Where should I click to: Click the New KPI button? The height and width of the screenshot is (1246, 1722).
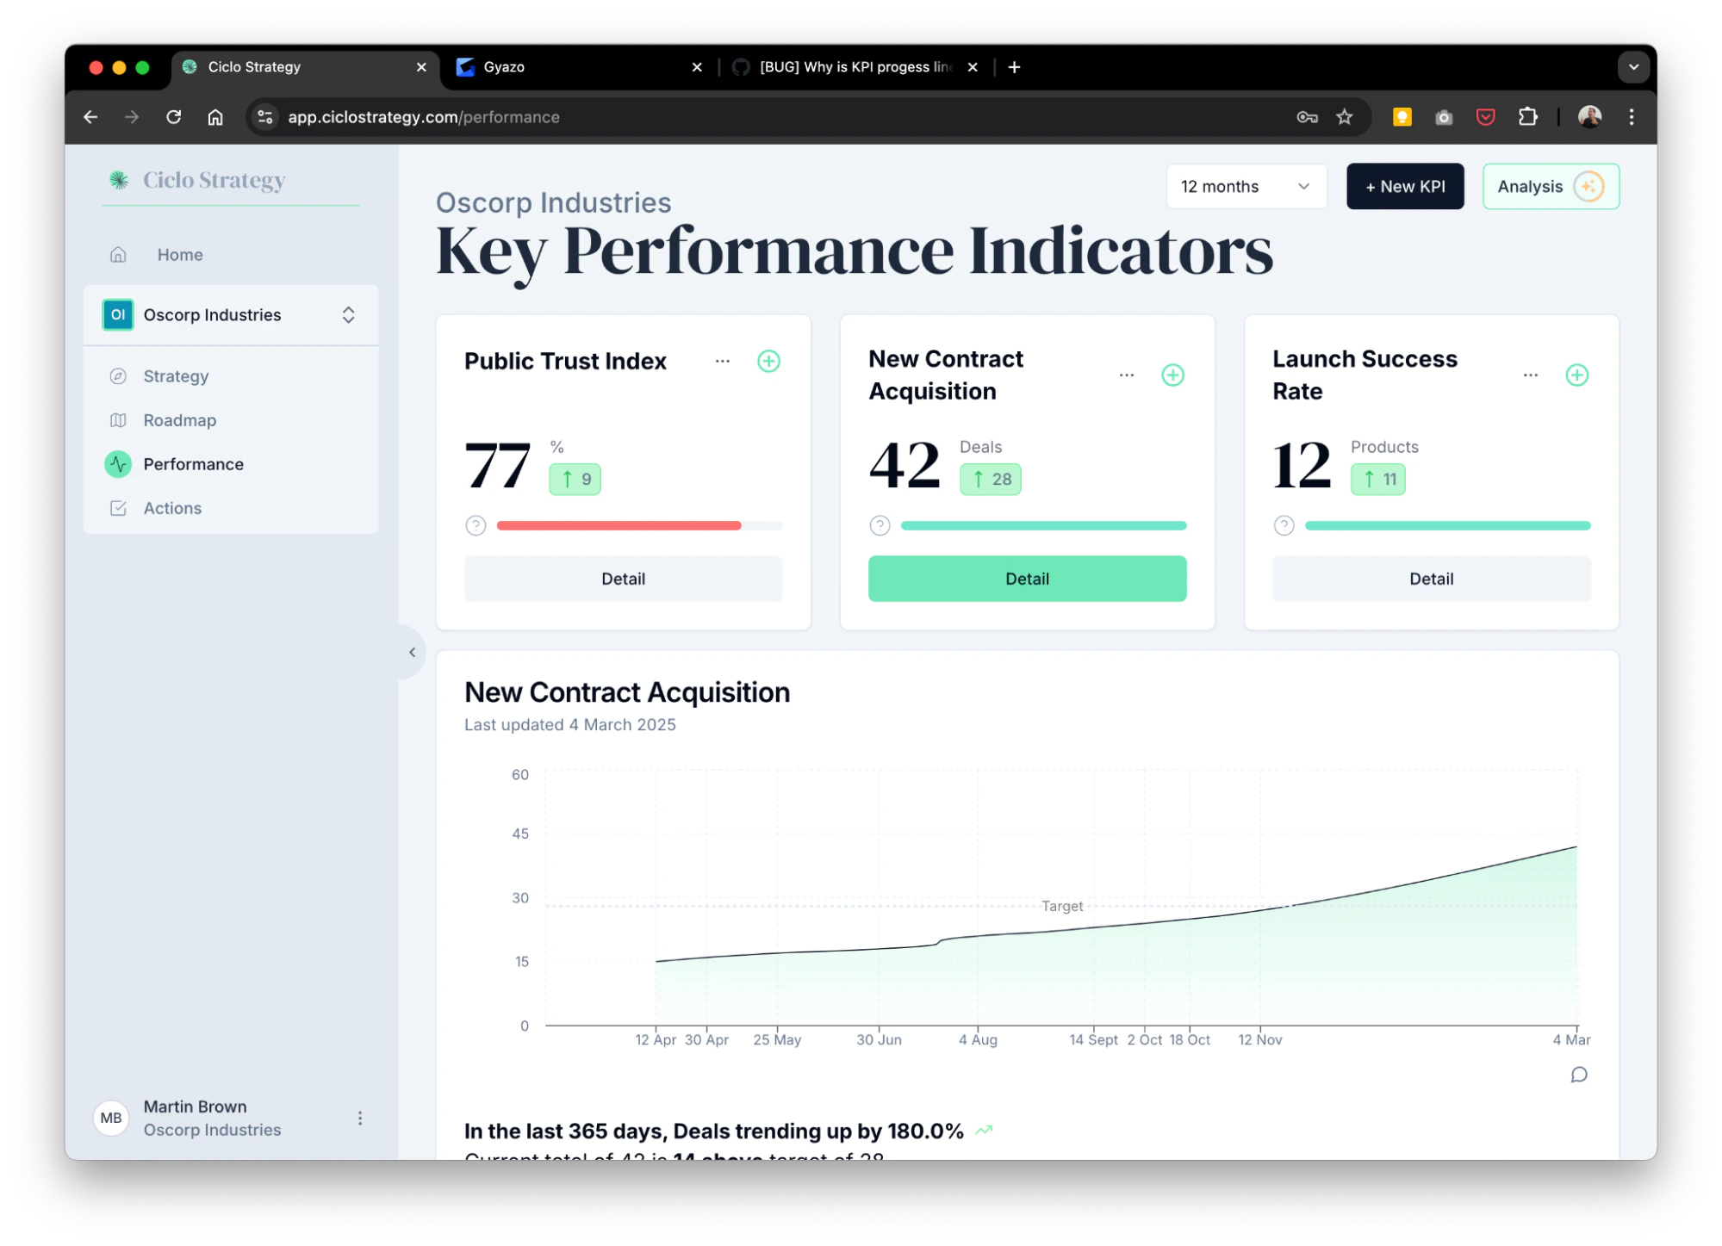(1404, 187)
